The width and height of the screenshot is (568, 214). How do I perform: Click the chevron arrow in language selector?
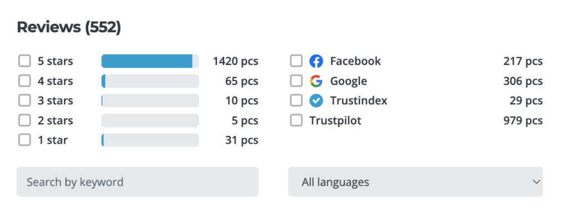536,182
